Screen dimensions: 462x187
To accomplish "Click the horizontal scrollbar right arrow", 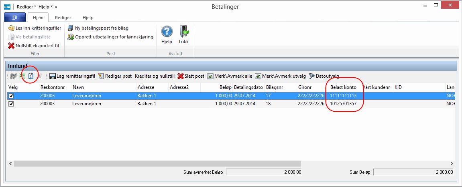I will pyautogui.click(x=452, y=163).
